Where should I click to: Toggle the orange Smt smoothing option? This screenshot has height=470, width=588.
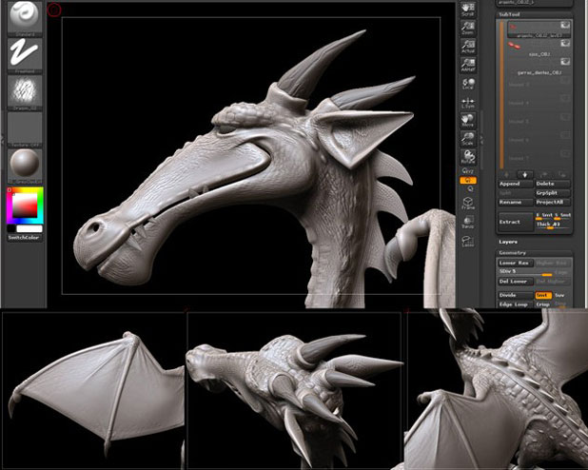[x=543, y=296]
